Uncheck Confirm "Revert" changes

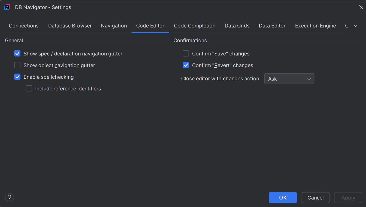tap(186, 65)
